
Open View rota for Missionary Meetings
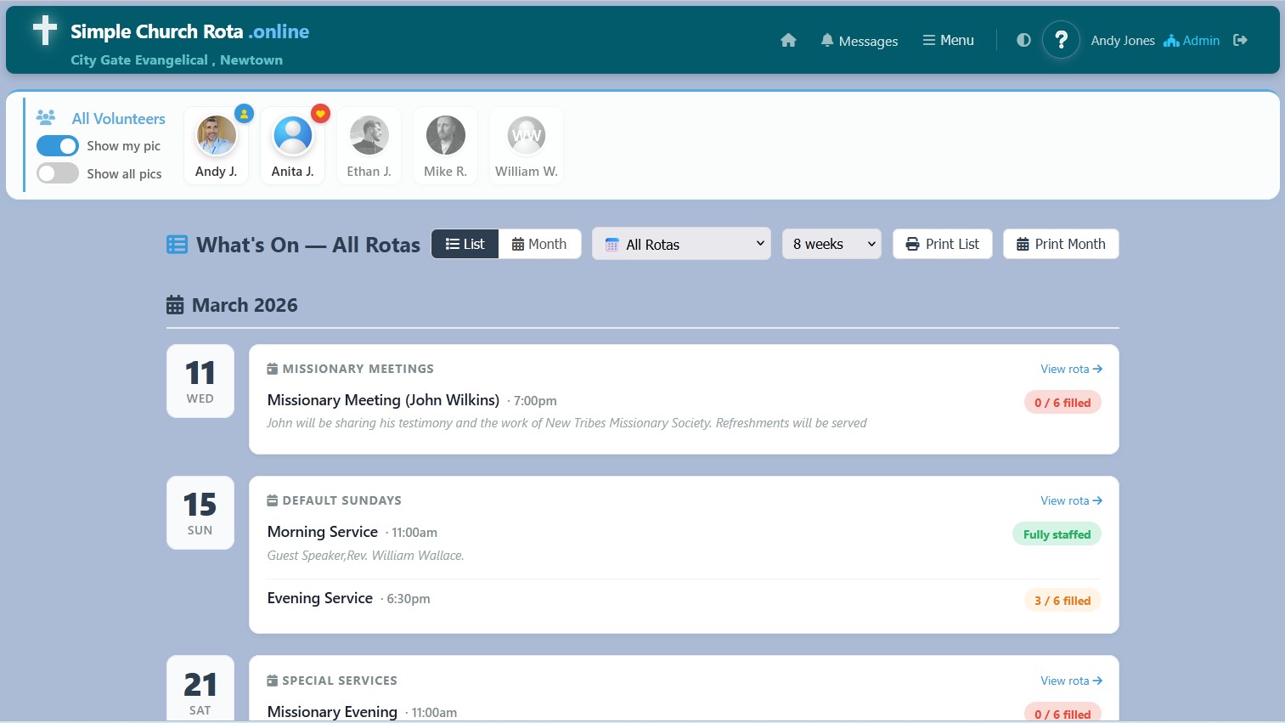(1070, 369)
